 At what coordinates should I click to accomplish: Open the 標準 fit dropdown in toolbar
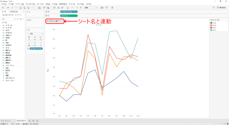(91, 8)
